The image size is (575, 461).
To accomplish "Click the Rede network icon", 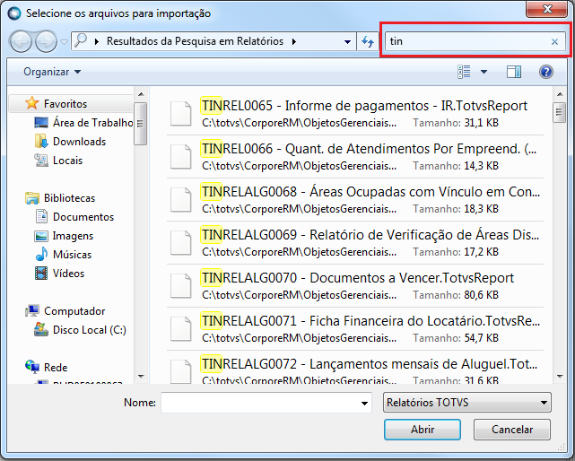I will [x=32, y=367].
